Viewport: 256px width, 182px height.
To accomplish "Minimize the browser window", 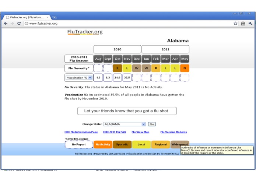I will tap(235, 14).
